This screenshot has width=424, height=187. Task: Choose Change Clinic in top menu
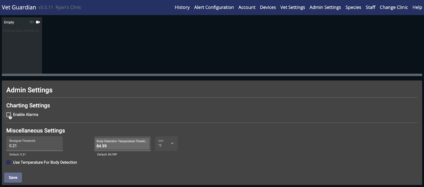click(x=394, y=7)
